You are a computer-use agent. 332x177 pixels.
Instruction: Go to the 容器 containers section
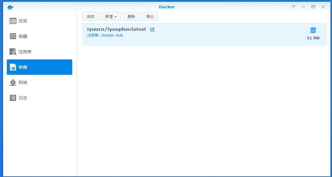[x=40, y=36]
